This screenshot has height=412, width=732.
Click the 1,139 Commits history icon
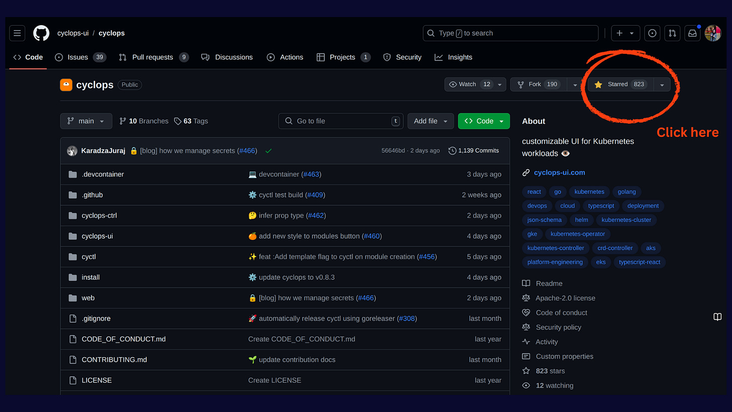(x=452, y=150)
